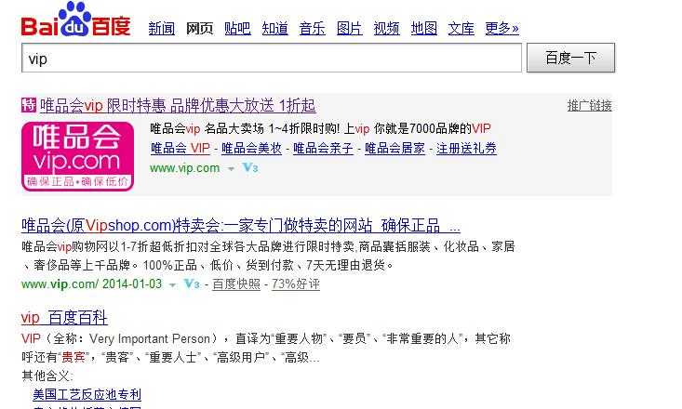The width and height of the screenshot is (682, 409).
Task: Go to the 新闻 tab
Action: (161, 28)
